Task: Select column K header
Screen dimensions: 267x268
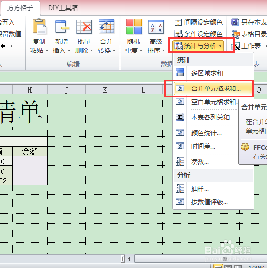Action: point(105,90)
